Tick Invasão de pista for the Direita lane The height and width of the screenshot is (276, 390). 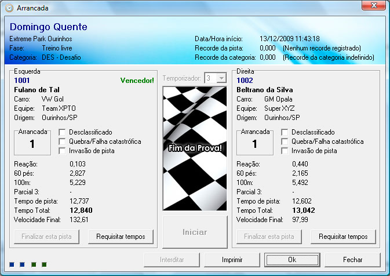click(285, 151)
